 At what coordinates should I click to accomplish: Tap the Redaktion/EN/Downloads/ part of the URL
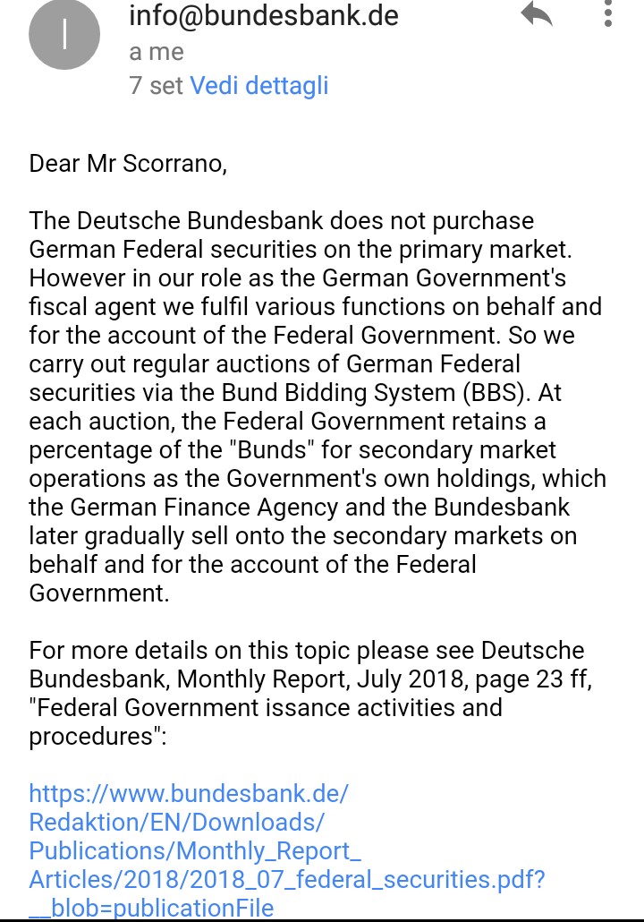[176, 822]
